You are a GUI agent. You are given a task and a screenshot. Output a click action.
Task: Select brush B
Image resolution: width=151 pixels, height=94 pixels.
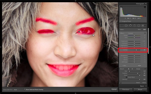[x=132, y=69]
